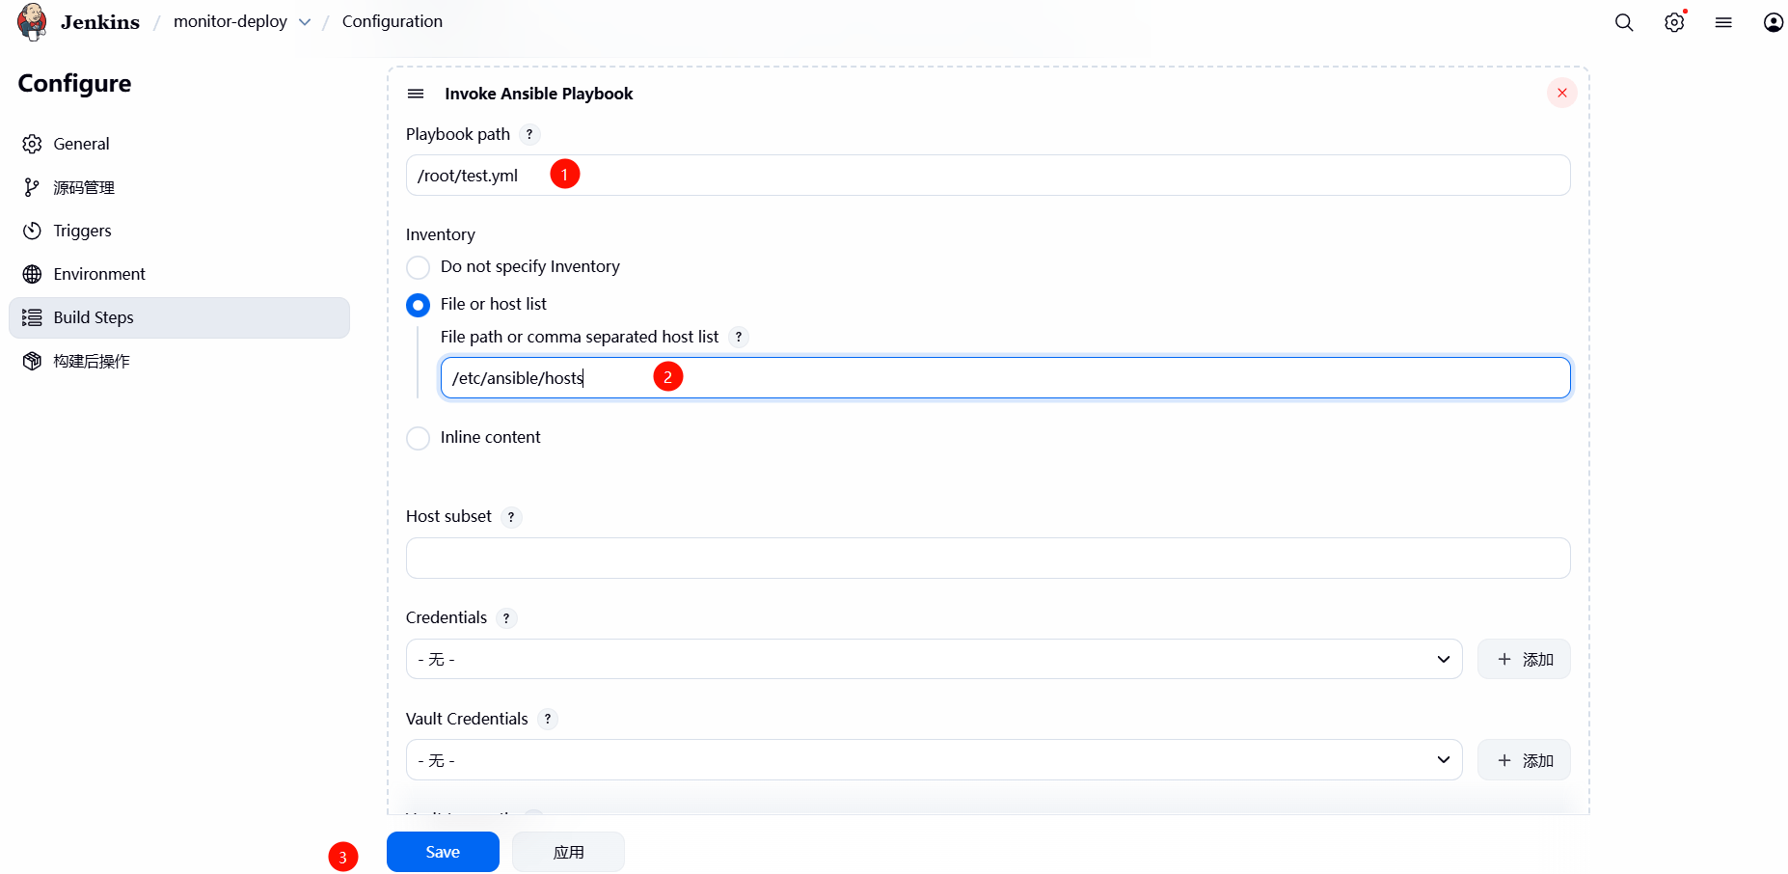
Task: Click help icon beside Vault Credentials
Action: (548, 720)
